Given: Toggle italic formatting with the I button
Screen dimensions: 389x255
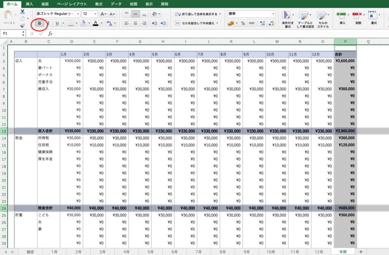Looking at the screenshot, I should 48,23.
